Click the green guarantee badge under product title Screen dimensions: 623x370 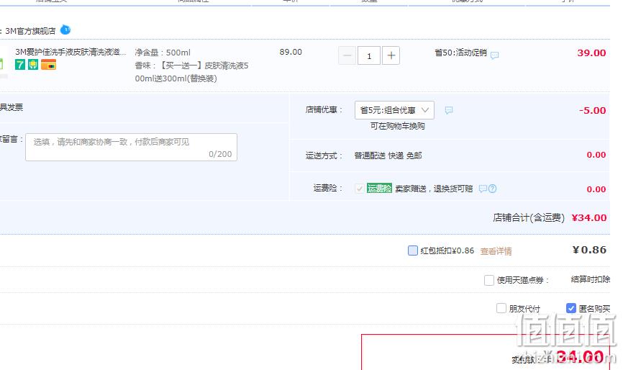tap(33, 64)
